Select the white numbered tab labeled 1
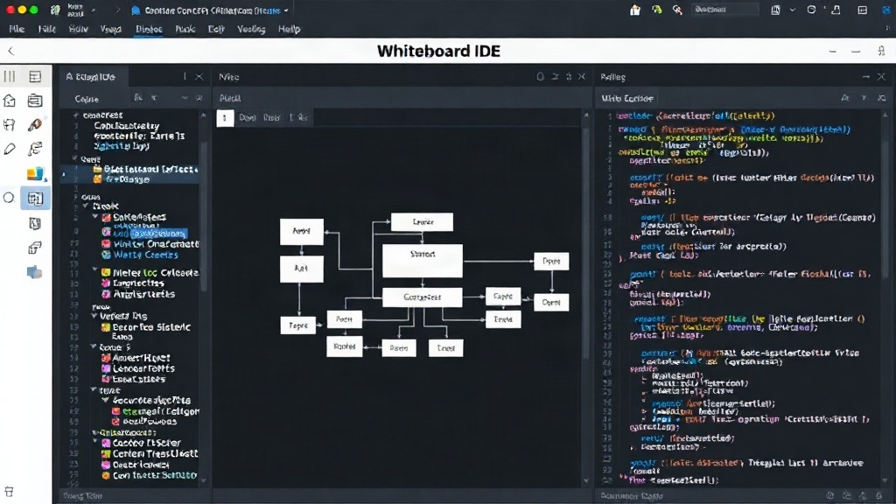This screenshot has width=896, height=504. pos(225,118)
